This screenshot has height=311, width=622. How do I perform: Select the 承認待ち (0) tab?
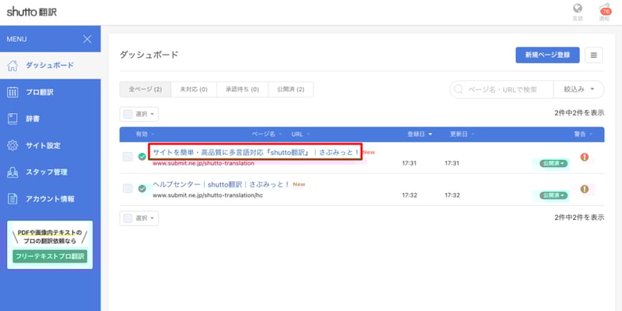(242, 89)
